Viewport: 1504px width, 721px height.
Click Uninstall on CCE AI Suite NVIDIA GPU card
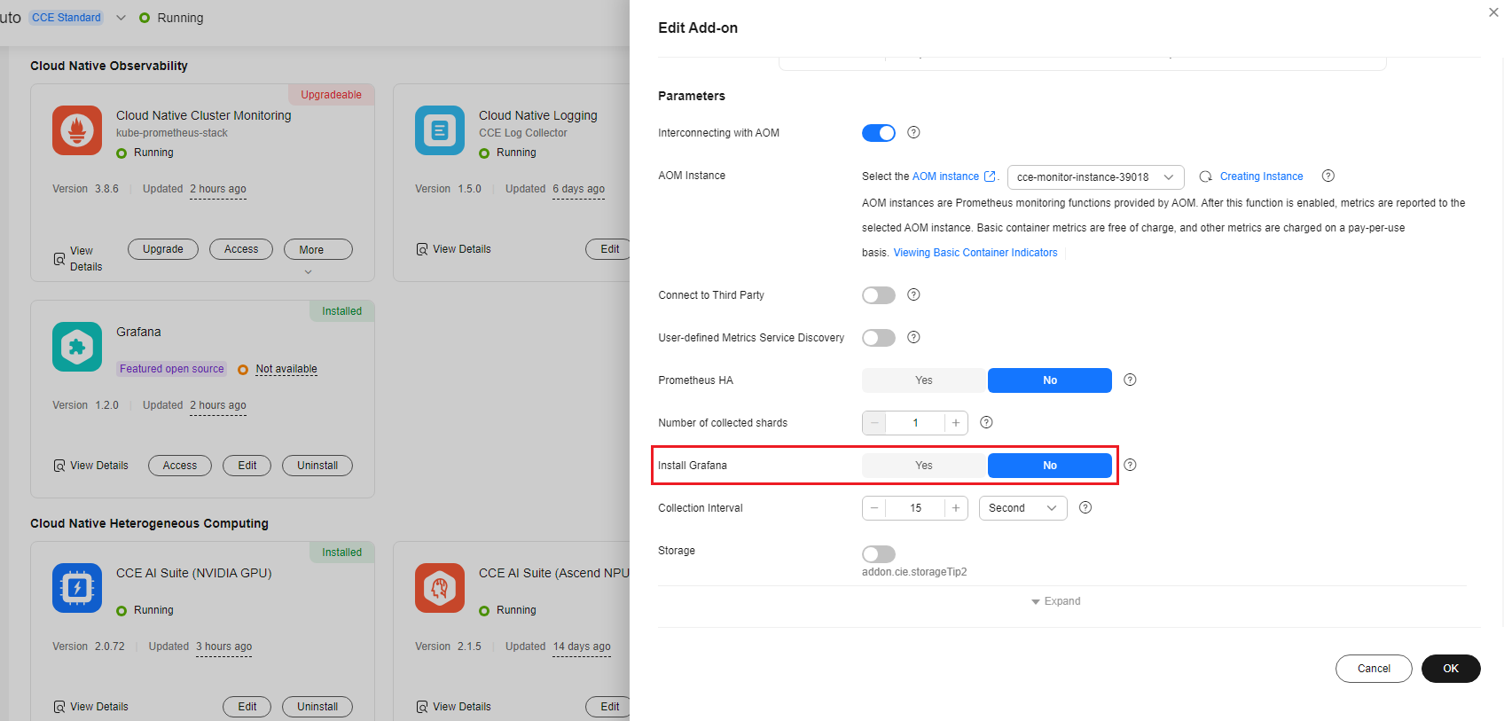coord(317,707)
